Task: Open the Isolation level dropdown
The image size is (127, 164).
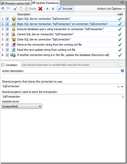Action: coord(22,106)
